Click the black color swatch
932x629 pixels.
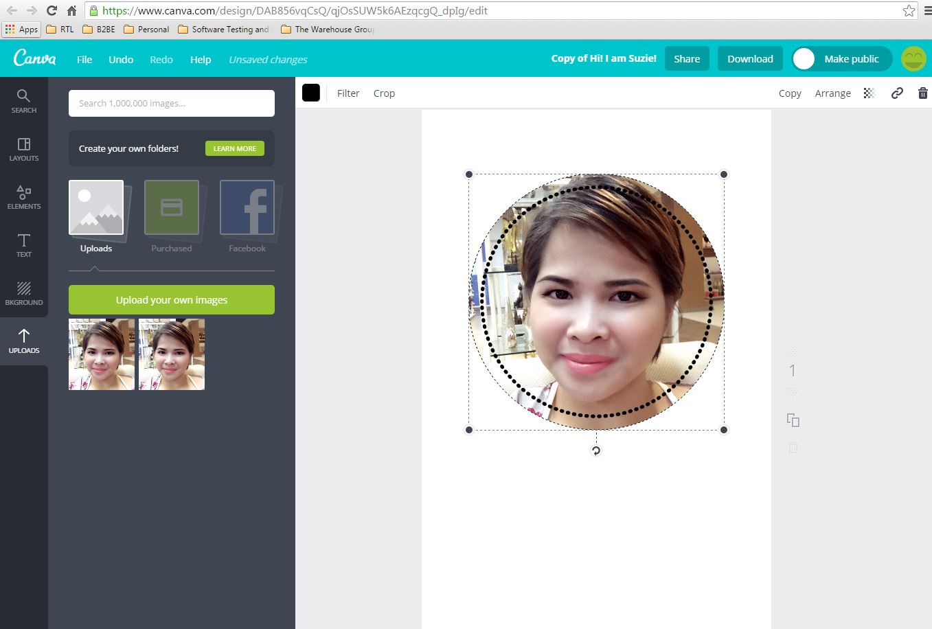click(311, 93)
